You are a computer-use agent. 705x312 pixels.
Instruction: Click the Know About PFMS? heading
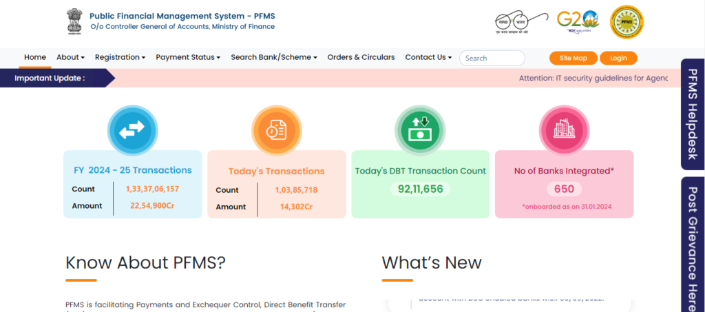click(x=145, y=262)
